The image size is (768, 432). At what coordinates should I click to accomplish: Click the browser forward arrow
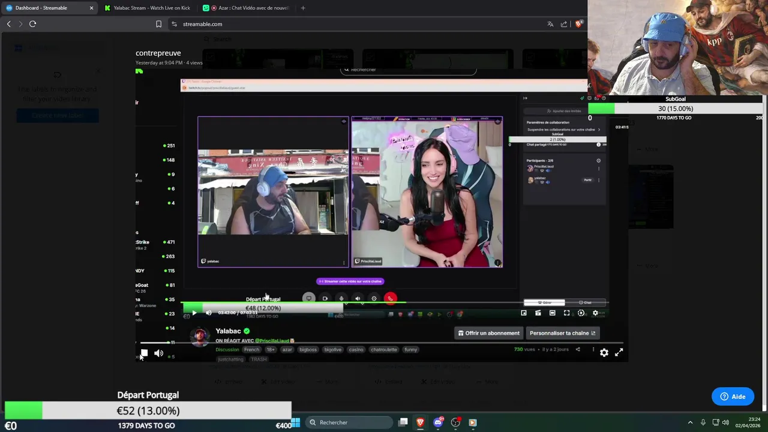tap(20, 24)
